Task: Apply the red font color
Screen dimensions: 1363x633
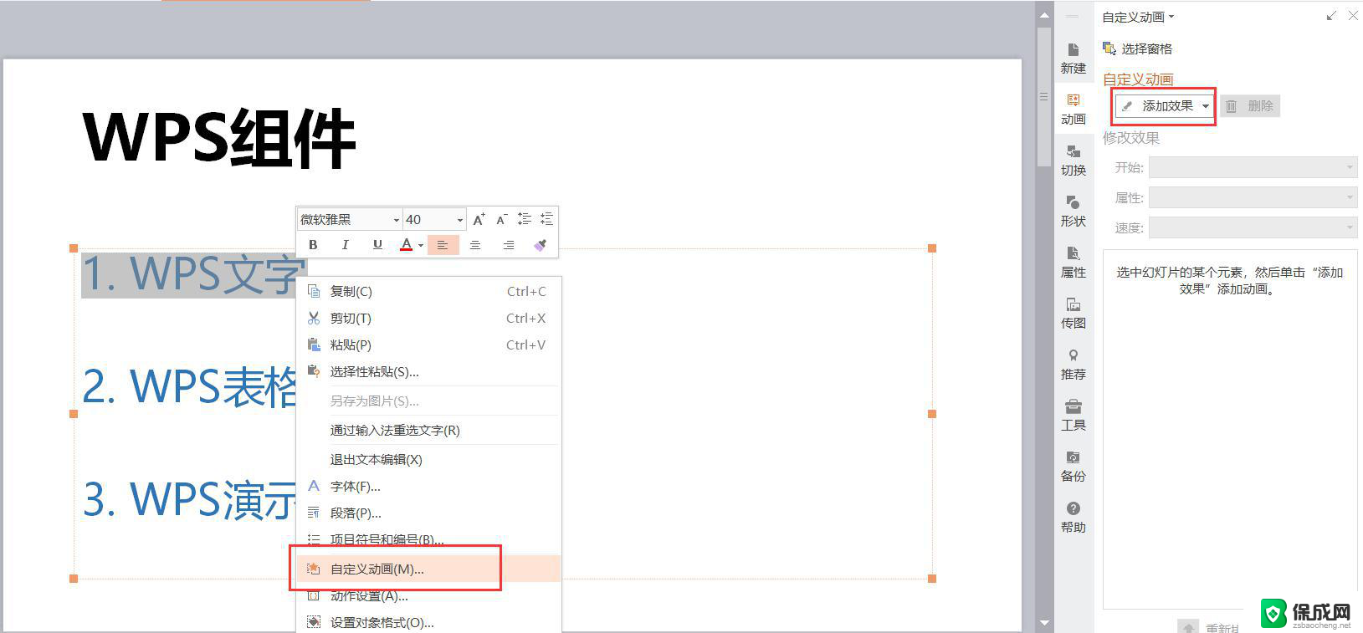Action: (x=406, y=245)
